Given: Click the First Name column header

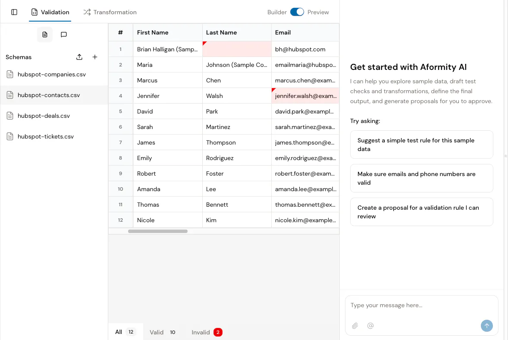Looking at the screenshot, I should click(168, 32).
